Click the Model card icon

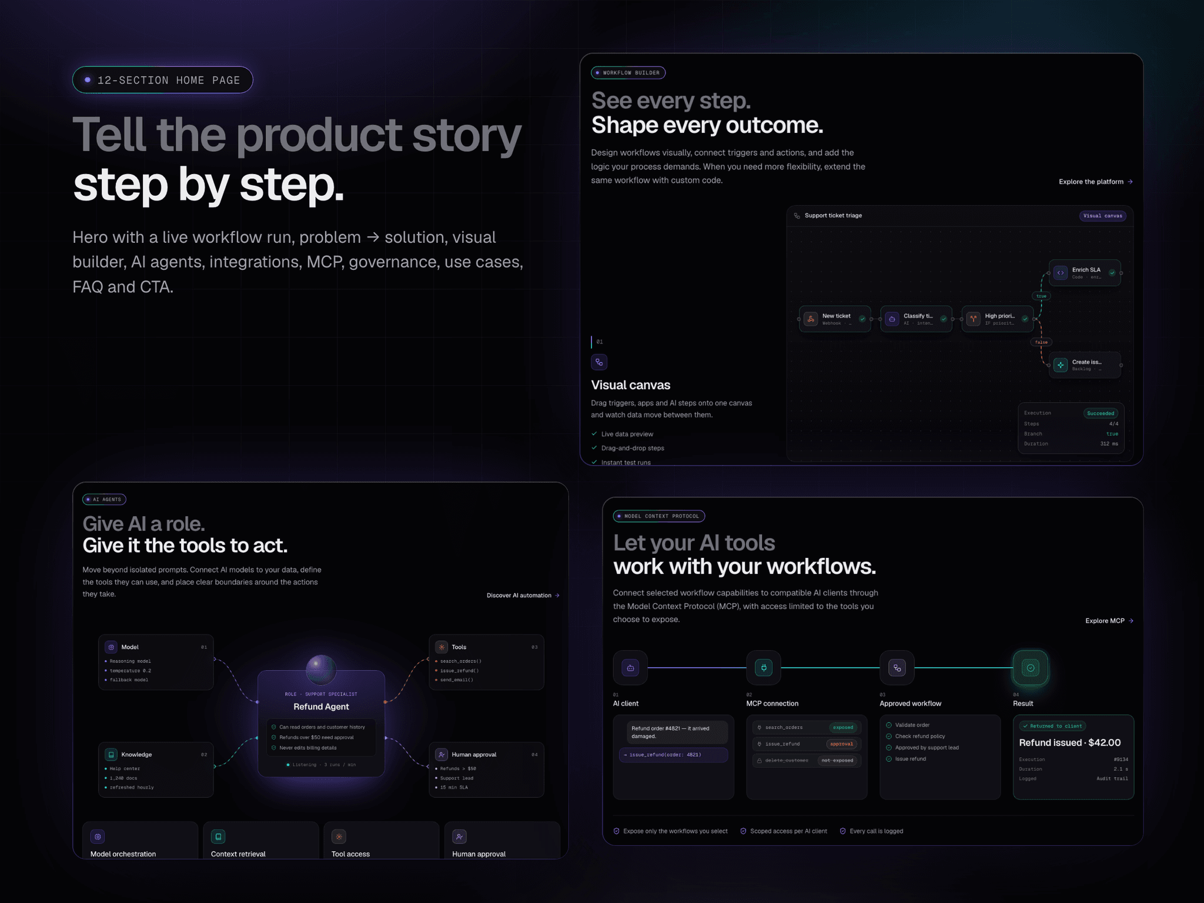111,647
